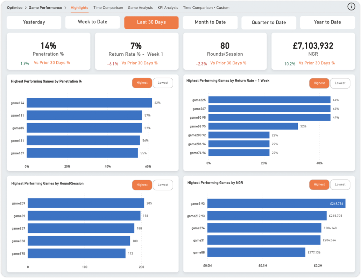Toggle Highest in NGR chart

(x=319, y=185)
